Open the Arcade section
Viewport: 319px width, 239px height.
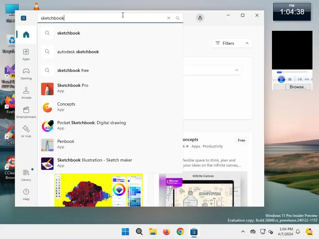click(26, 93)
